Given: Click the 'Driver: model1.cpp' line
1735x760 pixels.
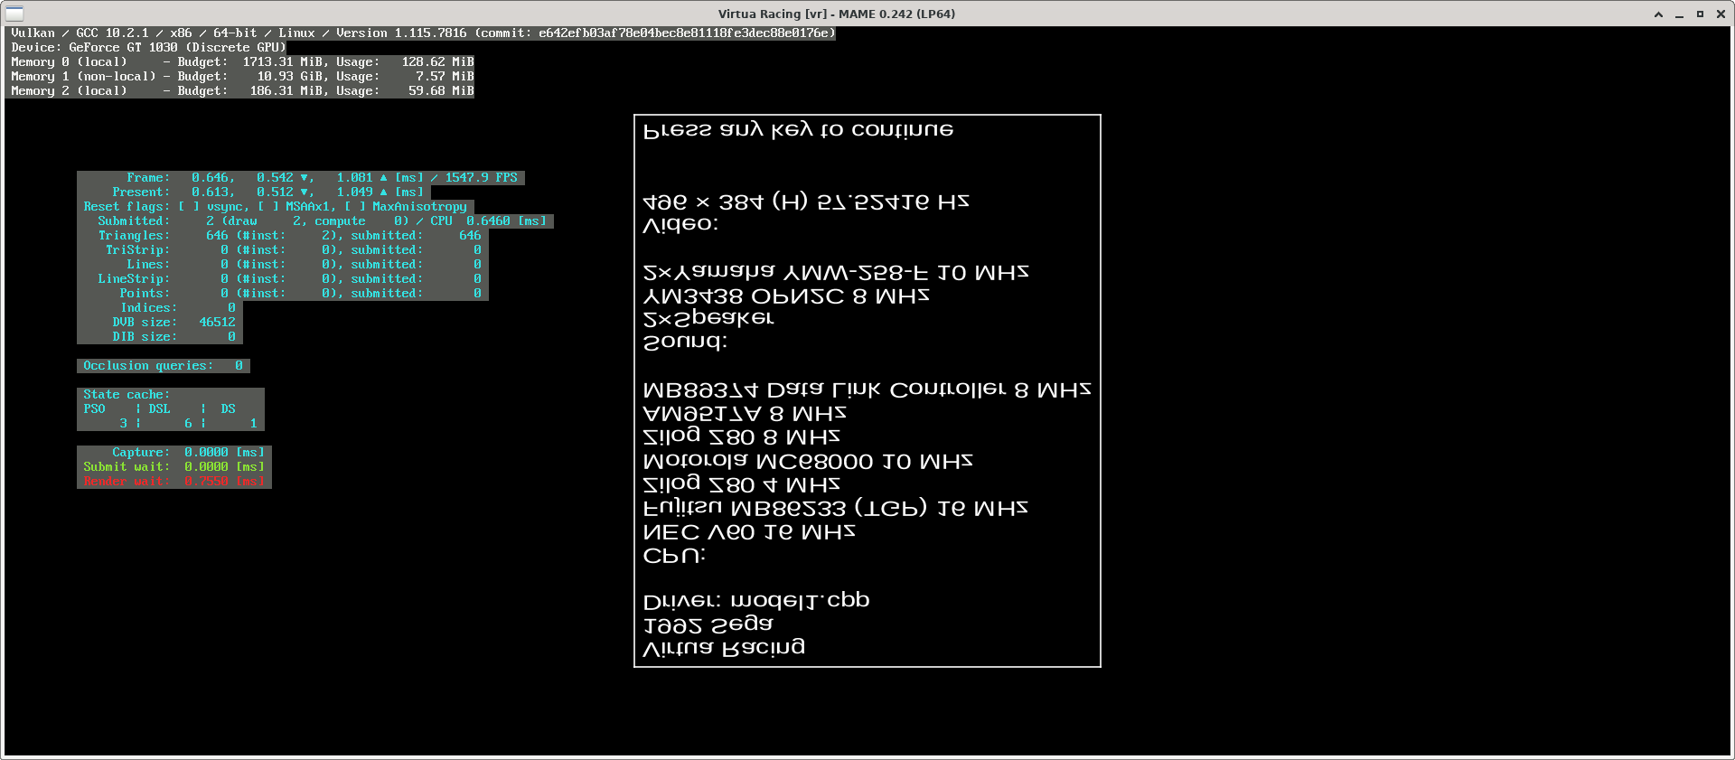Looking at the screenshot, I should coord(755,600).
